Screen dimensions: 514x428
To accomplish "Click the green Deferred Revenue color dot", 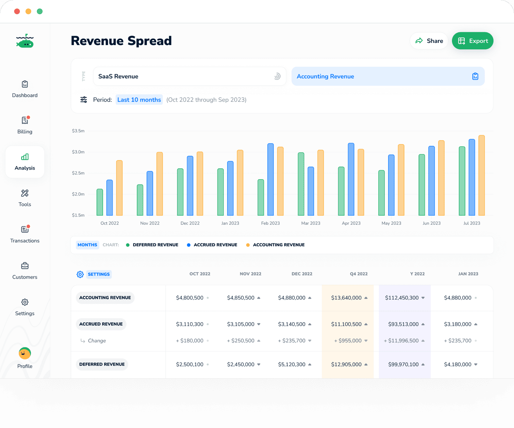I will click(128, 245).
